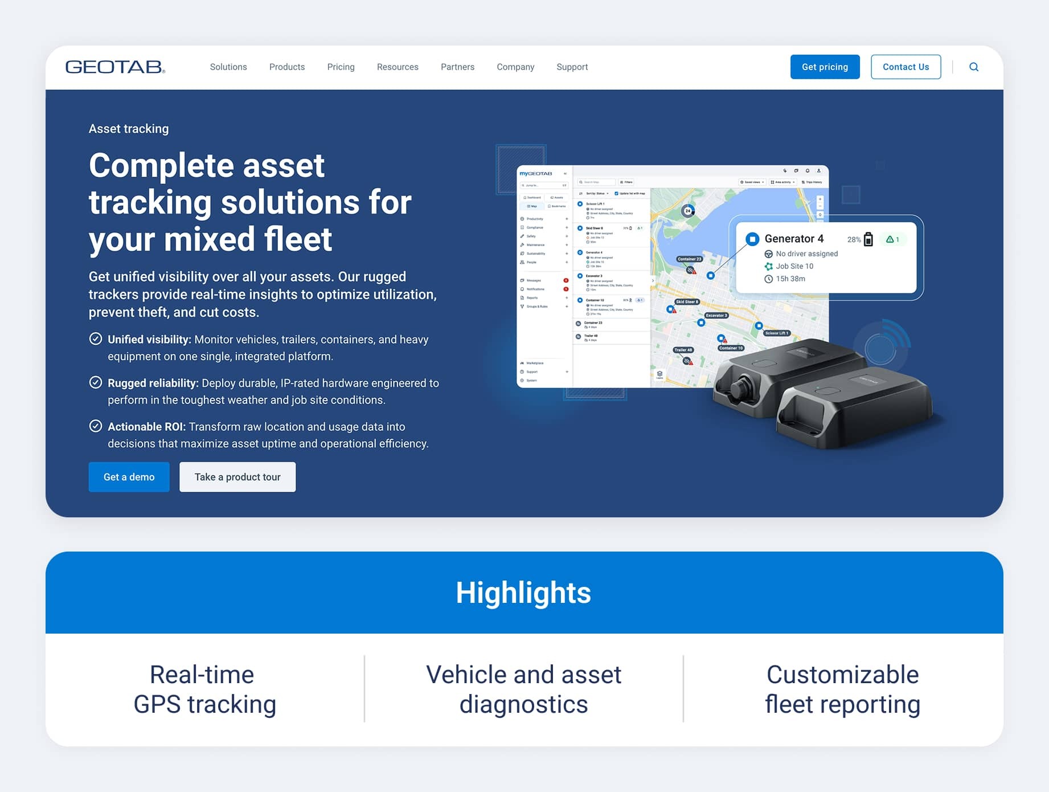Open the site search magnifier icon
Image resolution: width=1049 pixels, height=792 pixels.
point(974,67)
